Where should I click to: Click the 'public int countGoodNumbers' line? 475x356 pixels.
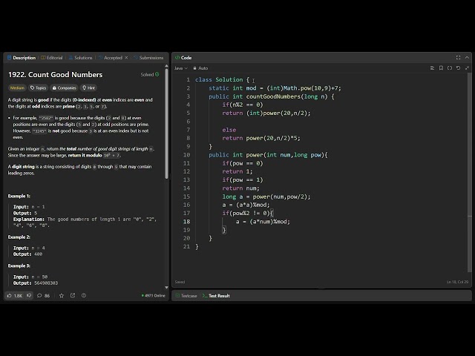(x=272, y=96)
